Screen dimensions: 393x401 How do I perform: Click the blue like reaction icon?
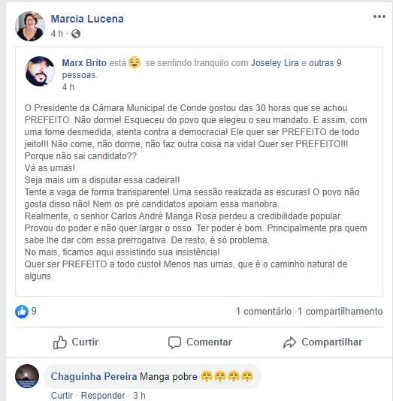22,312
